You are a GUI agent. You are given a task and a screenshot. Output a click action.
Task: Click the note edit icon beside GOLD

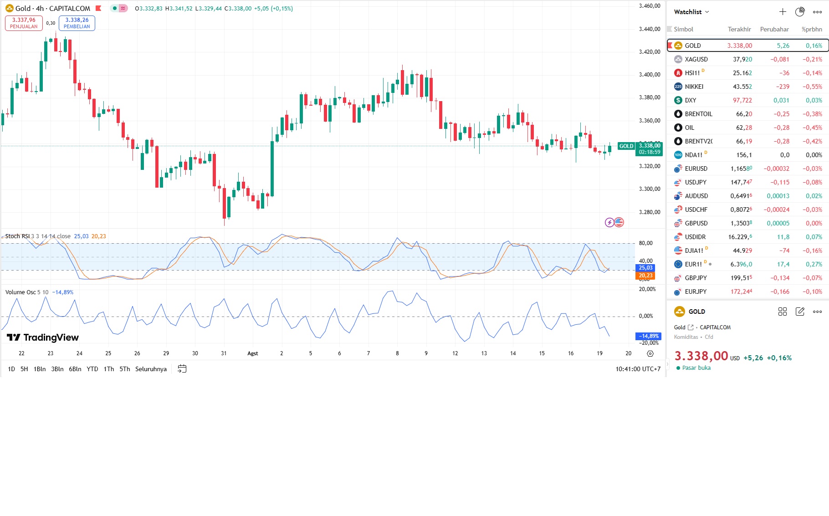pyautogui.click(x=800, y=312)
